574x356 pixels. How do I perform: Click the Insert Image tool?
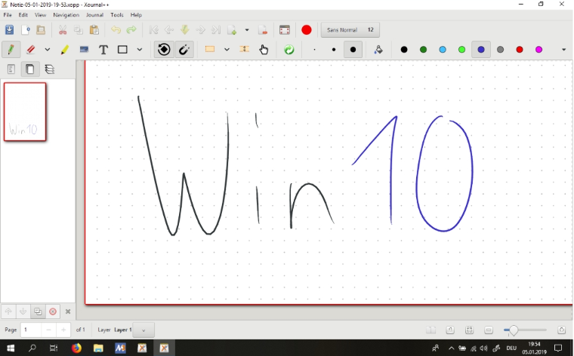click(83, 50)
